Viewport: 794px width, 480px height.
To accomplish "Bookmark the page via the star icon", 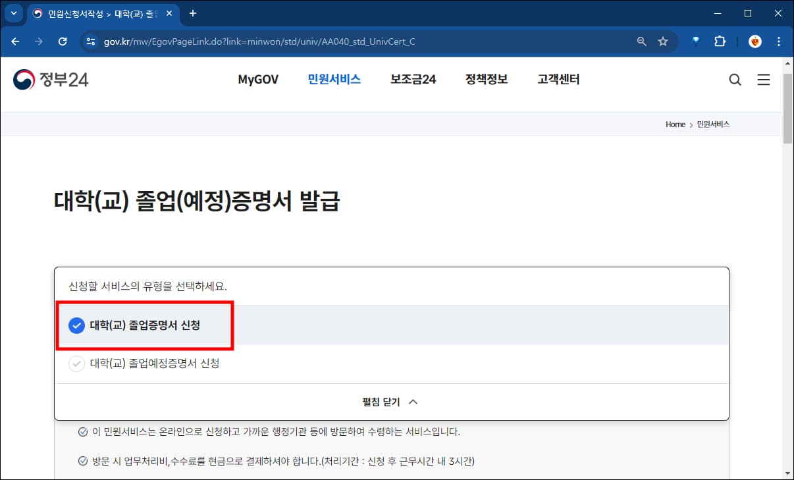I will (662, 41).
